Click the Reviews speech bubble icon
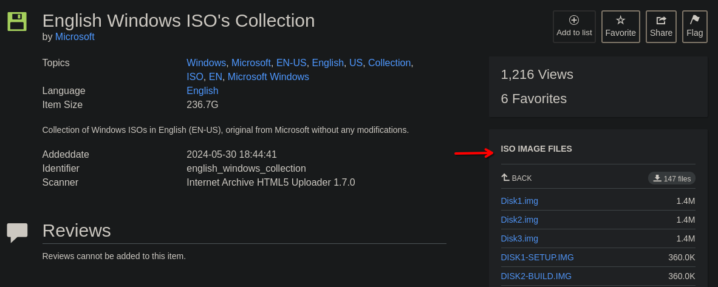This screenshot has width=718, height=287. coord(17,232)
